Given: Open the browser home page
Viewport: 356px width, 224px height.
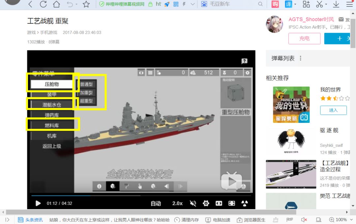Looking at the screenshot, I should [56, 4].
